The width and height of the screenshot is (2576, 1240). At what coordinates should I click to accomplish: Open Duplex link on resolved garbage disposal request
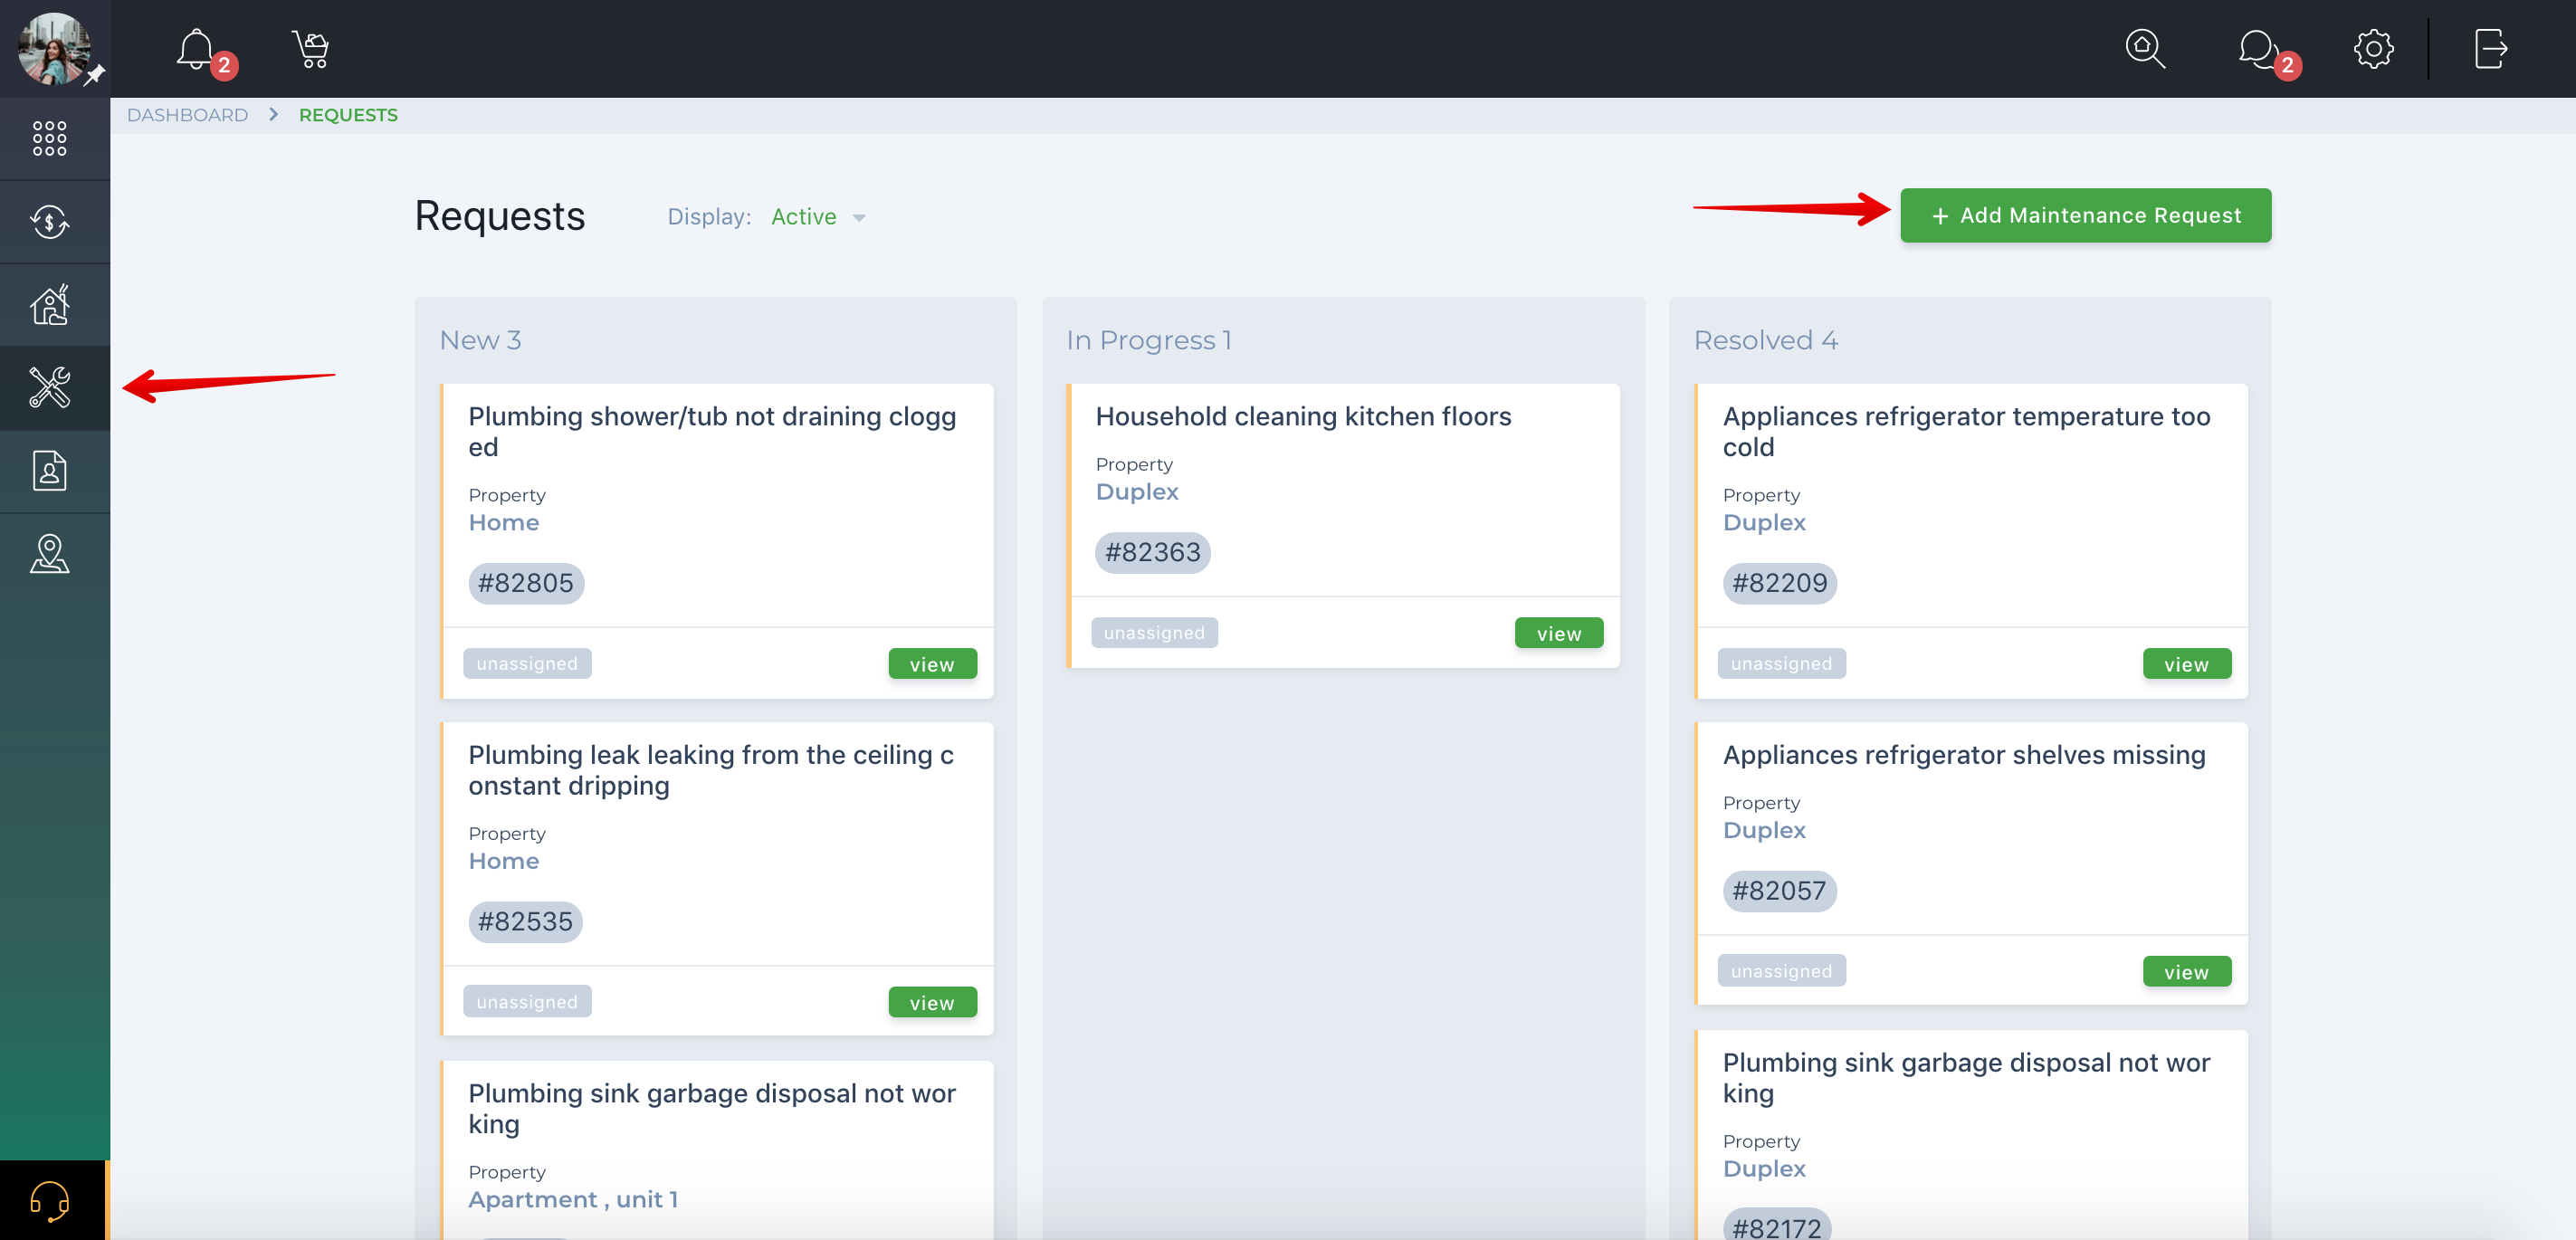tap(1763, 1168)
